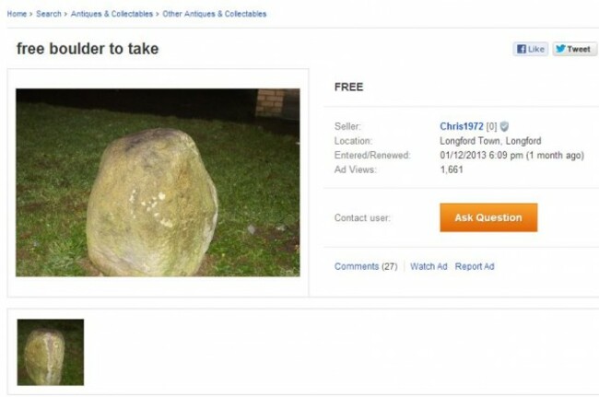This screenshot has height=397, width=599.
Task: Click the Longford Town, Longford location text
Action: click(490, 141)
